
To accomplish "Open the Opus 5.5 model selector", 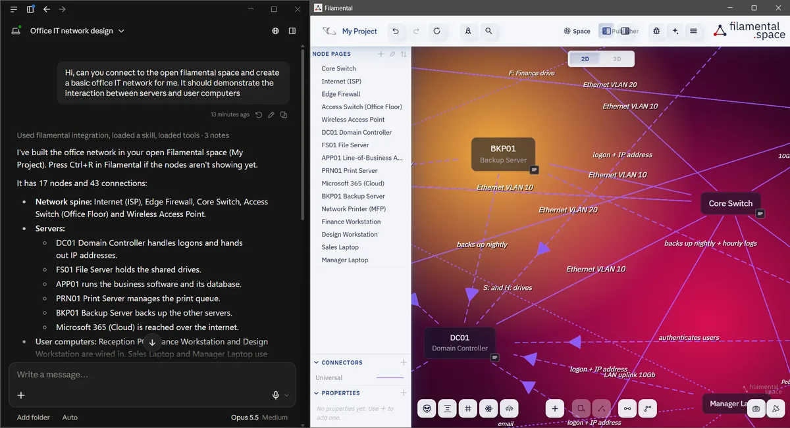I will point(259,417).
